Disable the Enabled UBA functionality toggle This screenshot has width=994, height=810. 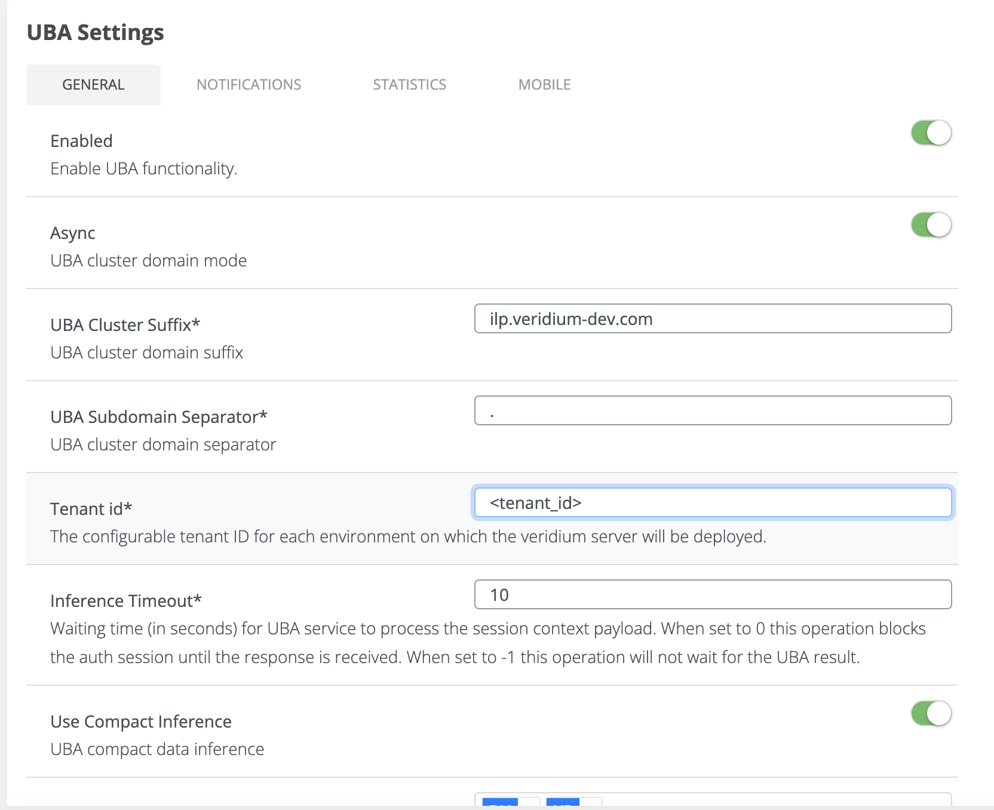[x=931, y=133]
